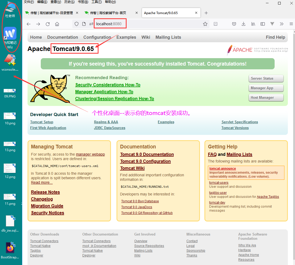Open the Manager App button
Screen dimensions: 295x265
pyautogui.click(x=266, y=88)
